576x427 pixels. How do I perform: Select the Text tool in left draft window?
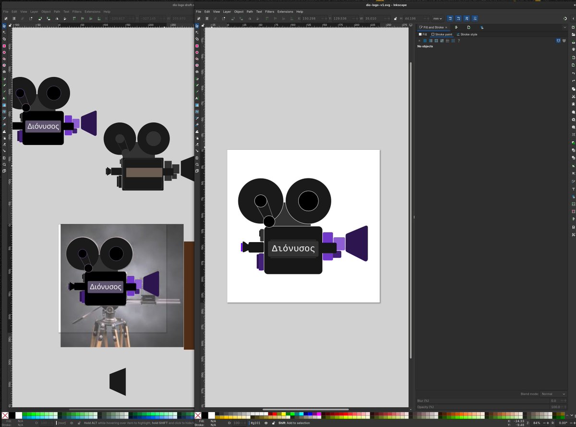[4, 98]
